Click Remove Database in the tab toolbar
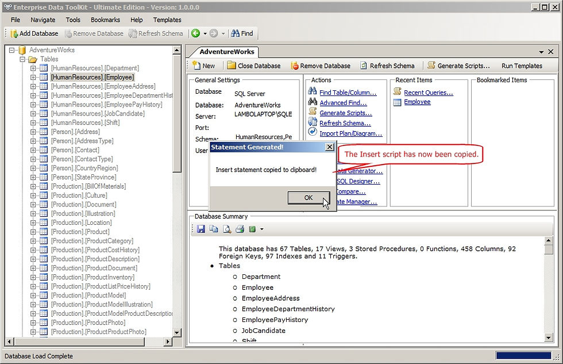 pyautogui.click(x=321, y=66)
